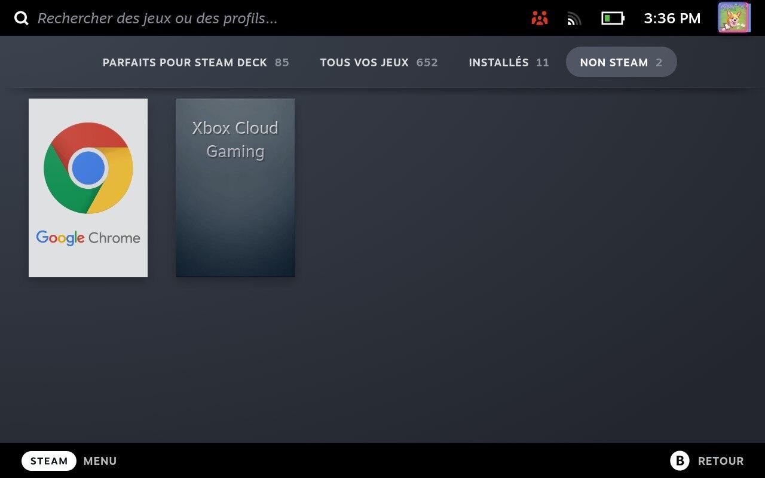Switch to Tous vos jeux tab
Viewport: 765px width, 478px height.
(379, 62)
